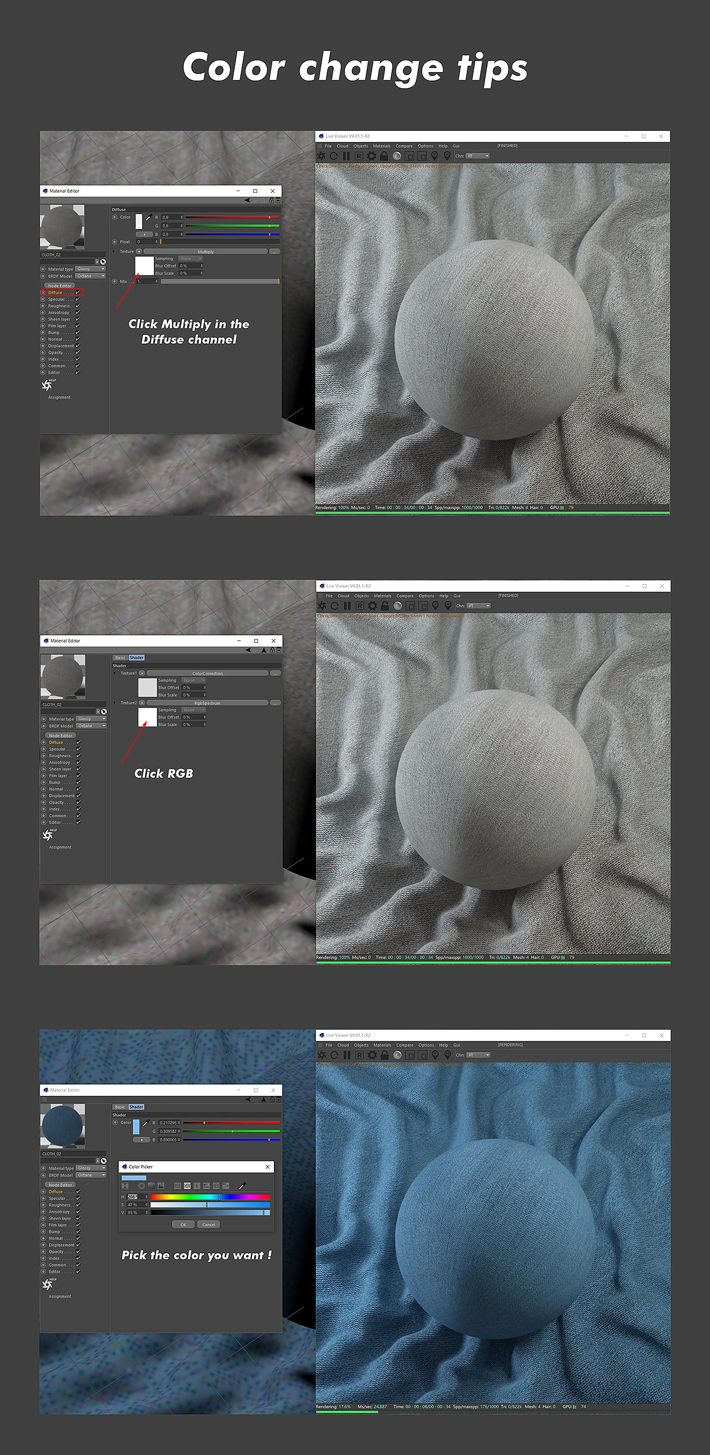Open BRDF Model dropdown in the Multiply step editor

[x=91, y=276]
